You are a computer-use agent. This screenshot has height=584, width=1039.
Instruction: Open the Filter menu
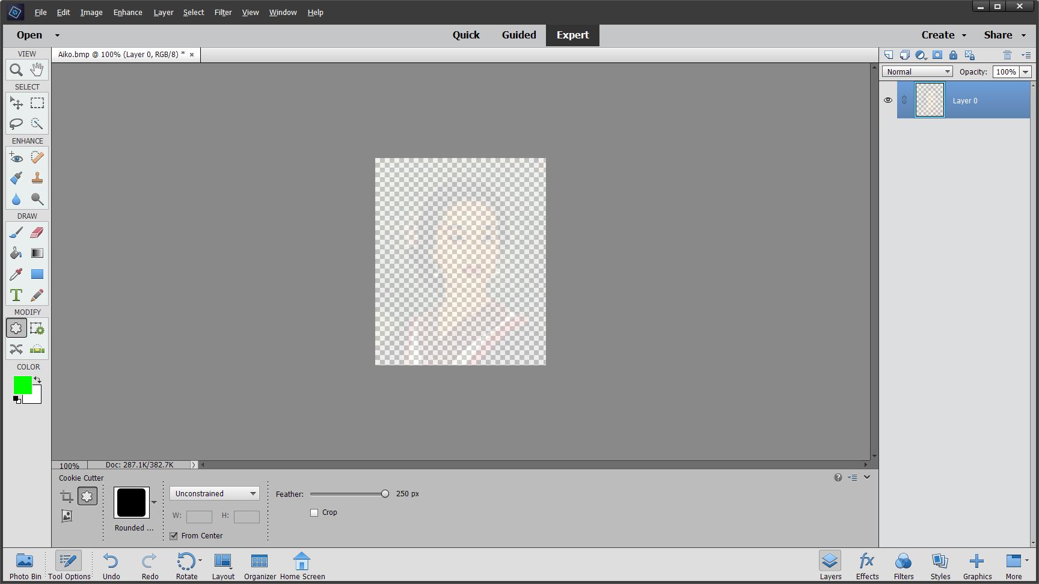point(223,12)
